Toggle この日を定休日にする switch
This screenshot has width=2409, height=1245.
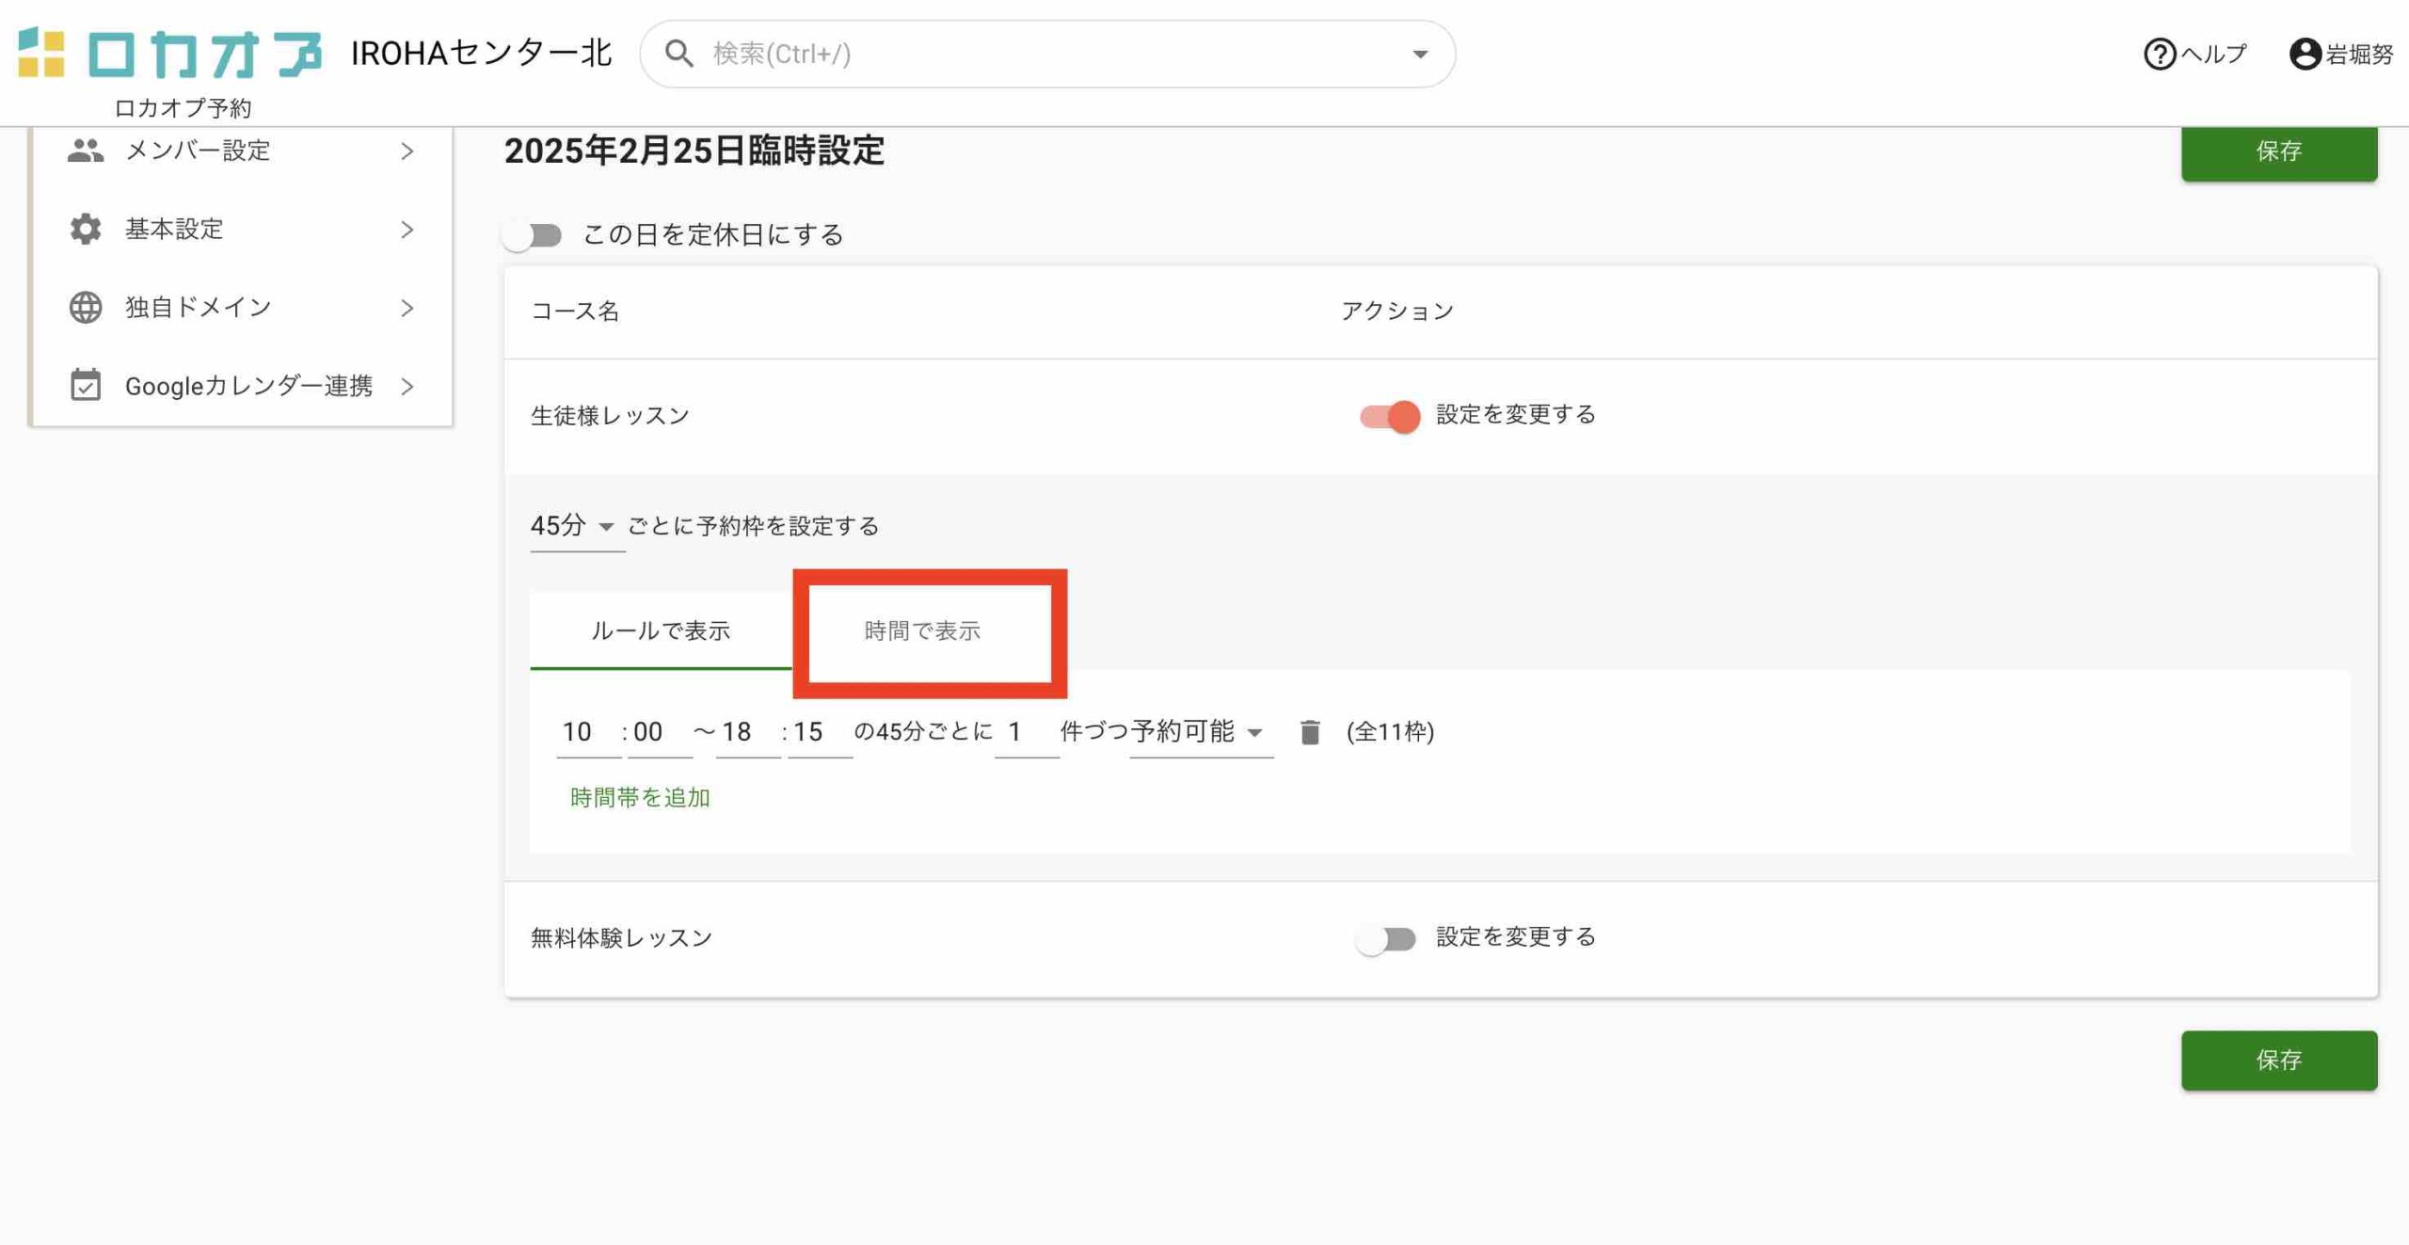533,235
